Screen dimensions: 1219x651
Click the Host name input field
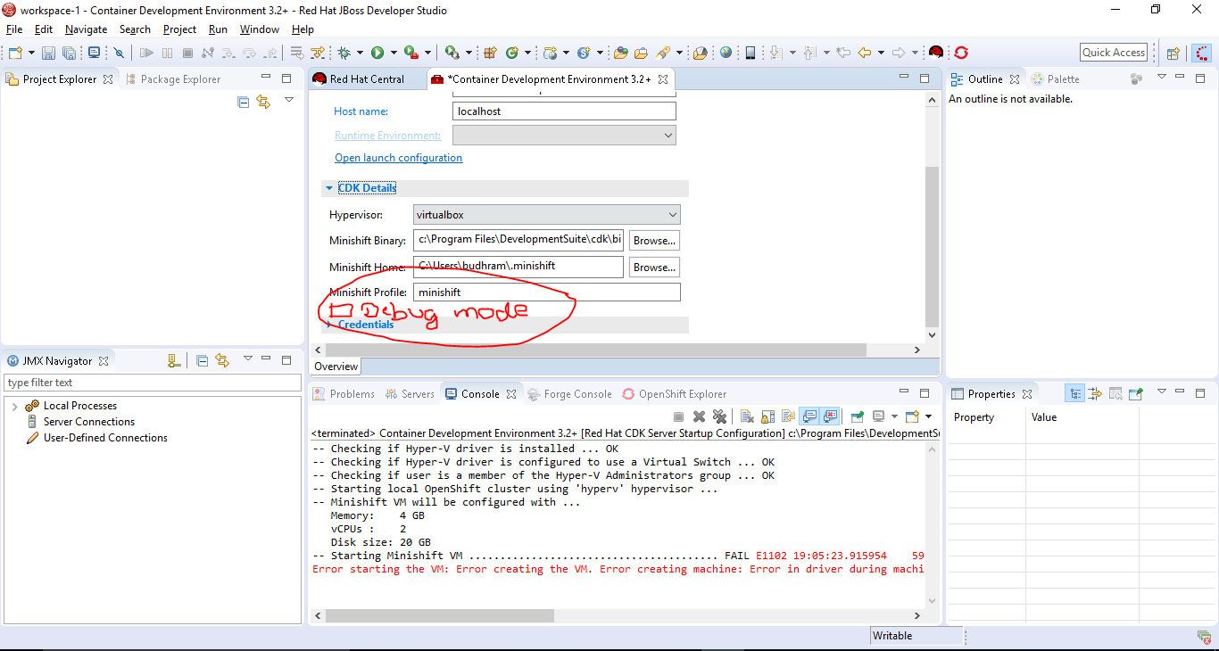(x=564, y=111)
